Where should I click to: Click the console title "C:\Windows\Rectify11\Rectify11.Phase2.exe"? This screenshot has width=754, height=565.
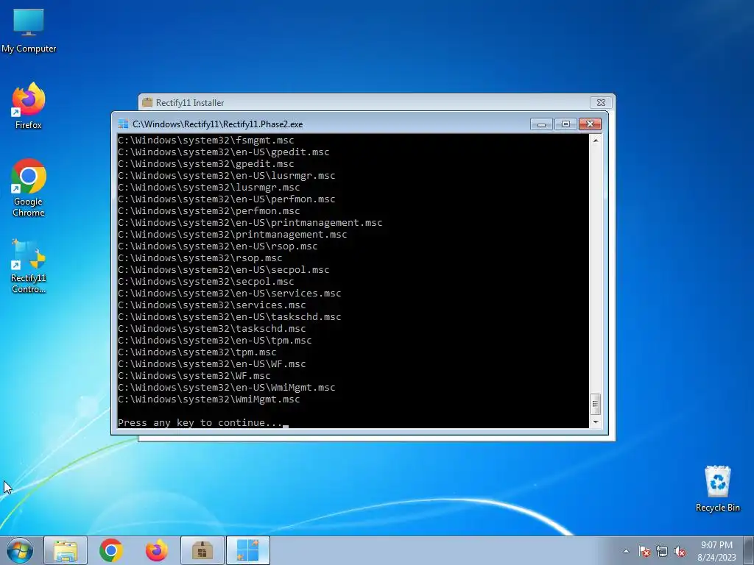coord(218,124)
